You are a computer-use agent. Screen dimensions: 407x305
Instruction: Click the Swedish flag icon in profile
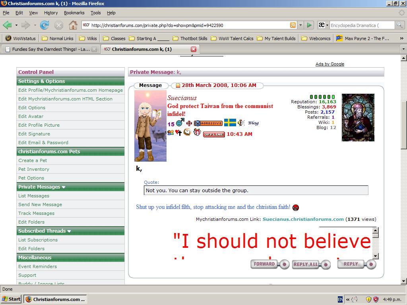click(230, 123)
